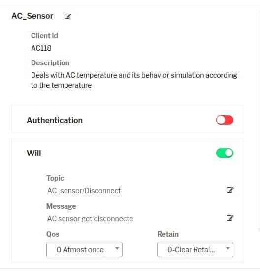The image size is (260, 277).
Task: Open the Retain dropdown
Action: 195,249
